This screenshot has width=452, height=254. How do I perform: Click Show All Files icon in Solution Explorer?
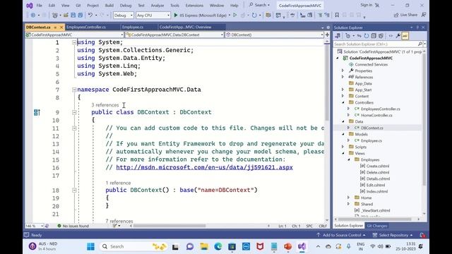[381, 36]
